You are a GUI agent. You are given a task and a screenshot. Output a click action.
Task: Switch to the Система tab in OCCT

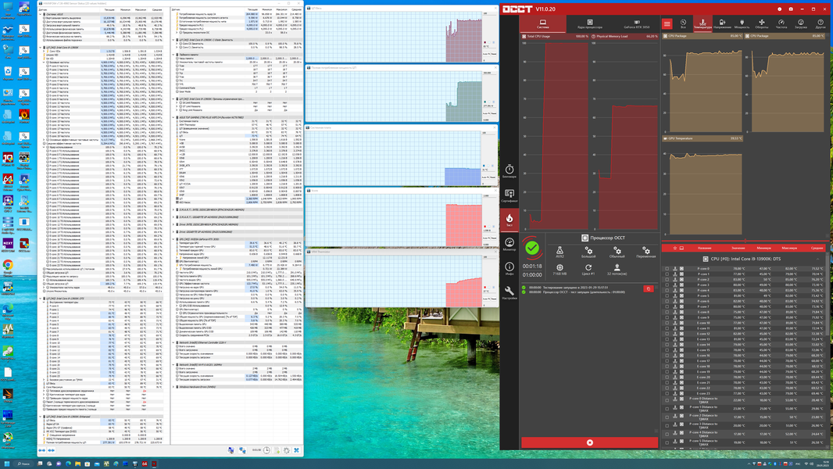(x=542, y=24)
